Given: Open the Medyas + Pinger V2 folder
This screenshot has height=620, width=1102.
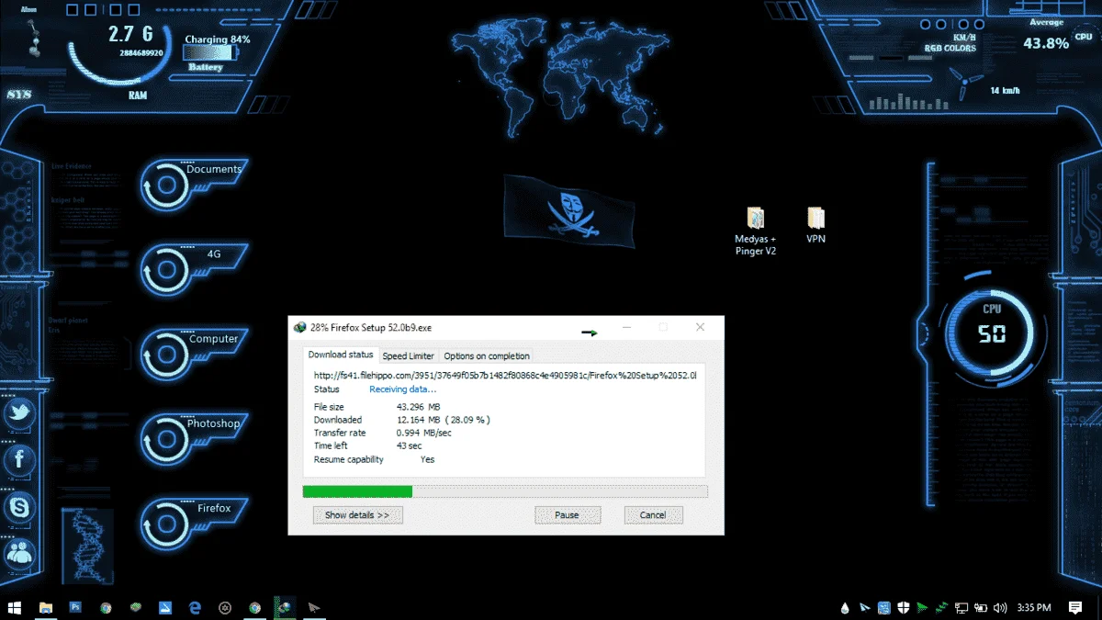Looking at the screenshot, I should [x=756, y=231].
